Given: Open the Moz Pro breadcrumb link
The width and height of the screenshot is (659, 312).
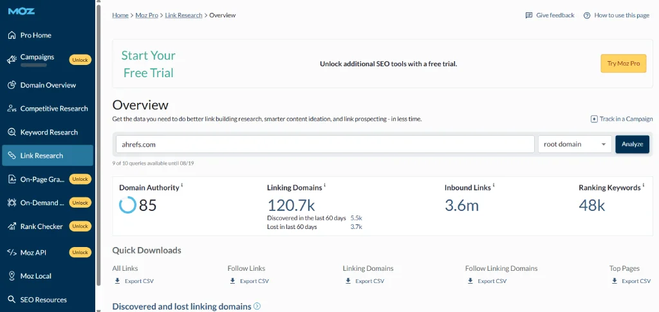Looking at the screenshot, I should [x=147, y=15].
